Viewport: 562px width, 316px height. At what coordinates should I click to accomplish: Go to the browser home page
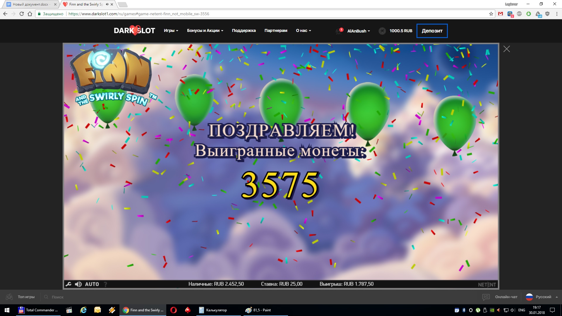(x=30, y=14)
